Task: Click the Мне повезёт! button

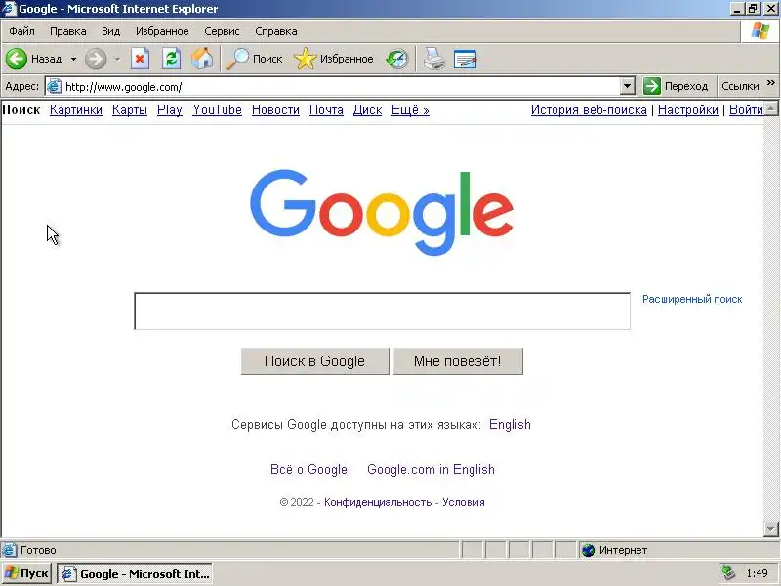Action: click(x=458, y=361)
